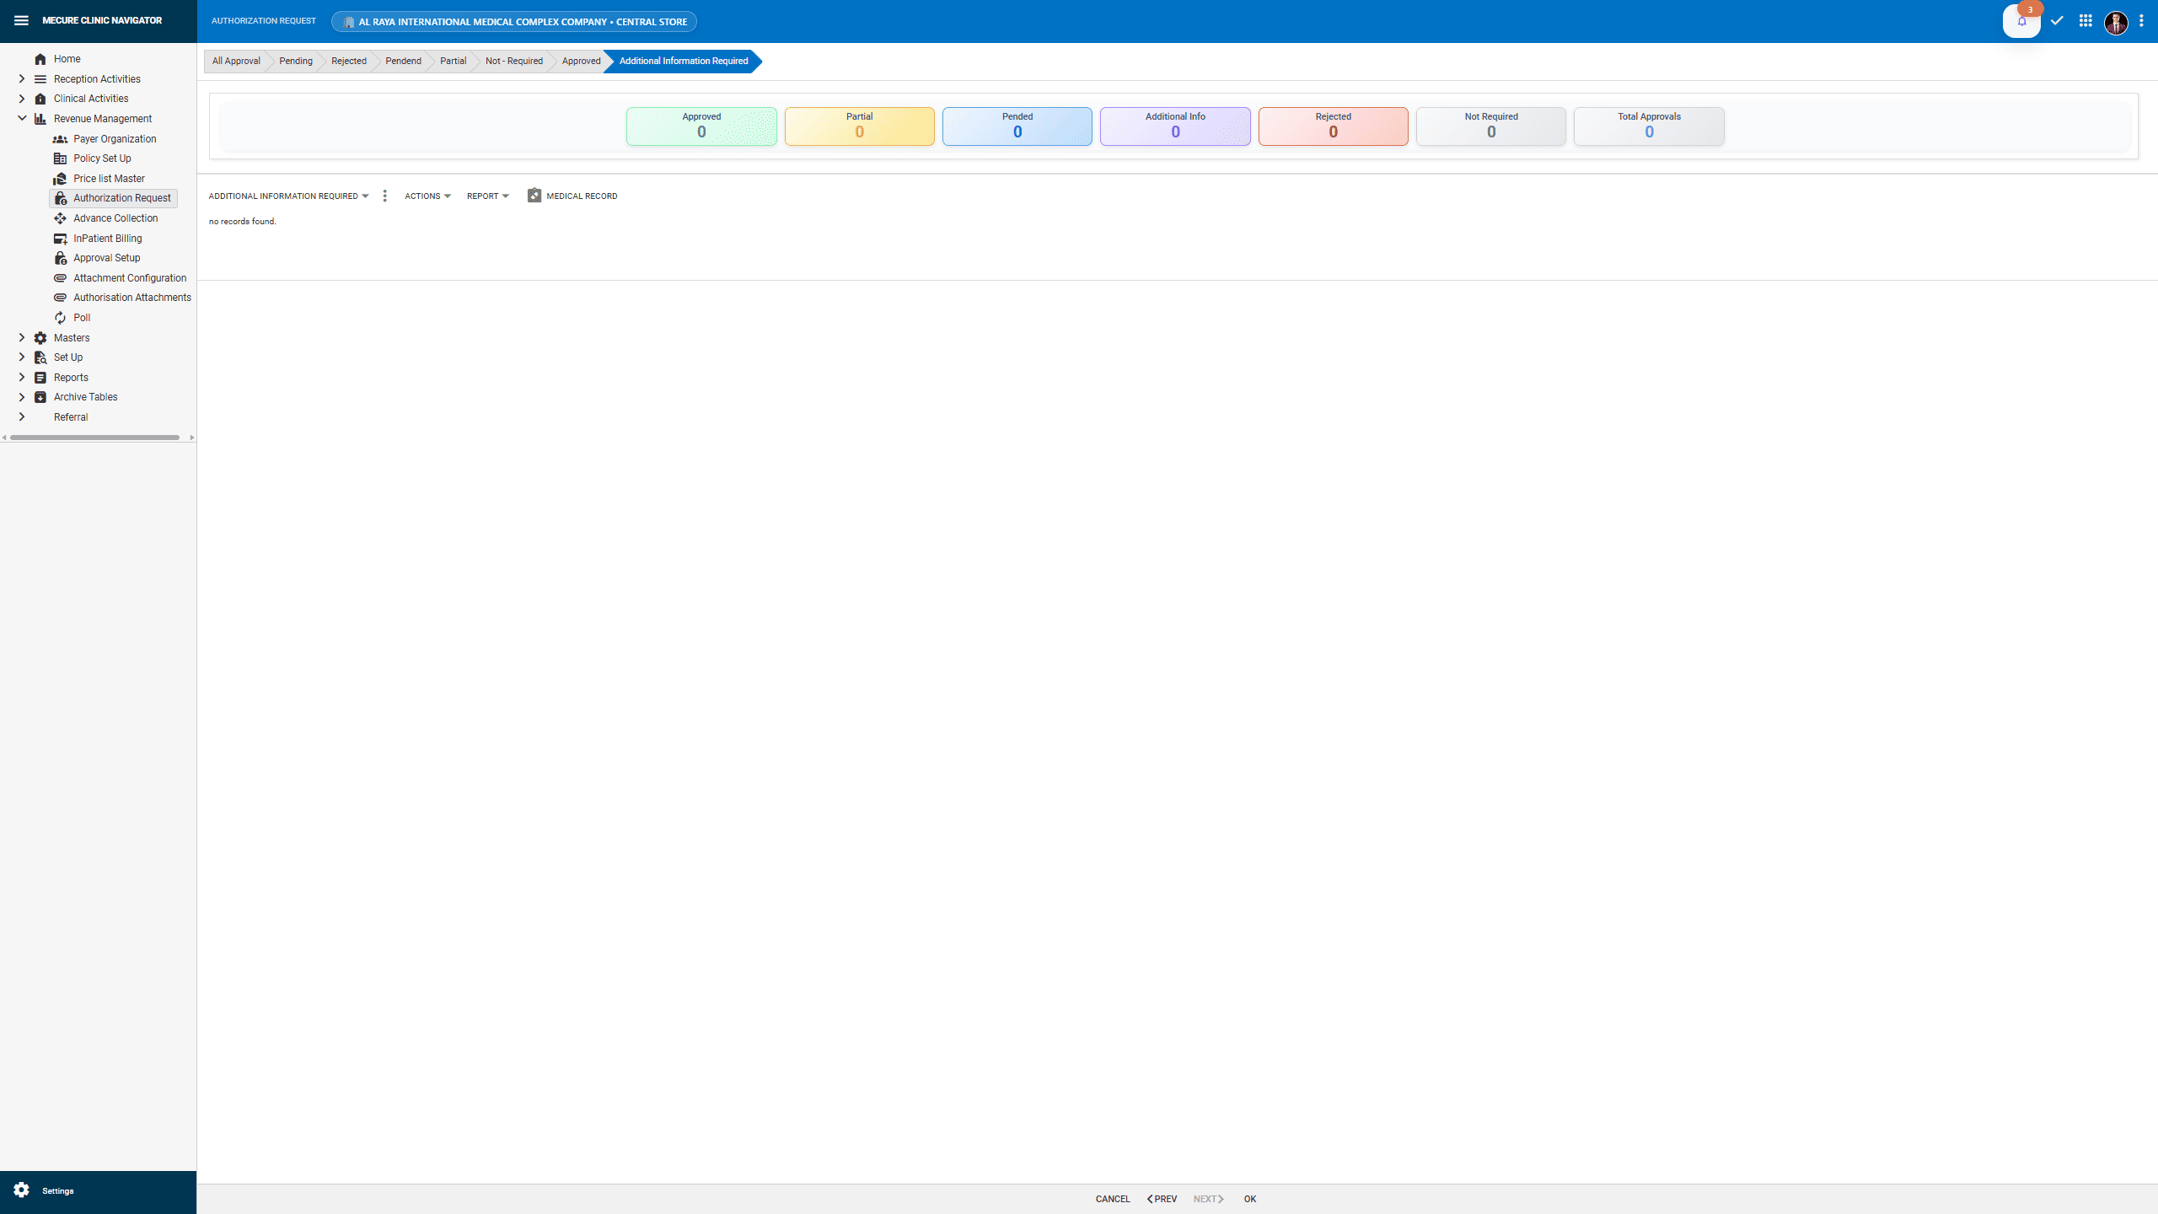Open the hamburger menu icon

pos(21,19)
